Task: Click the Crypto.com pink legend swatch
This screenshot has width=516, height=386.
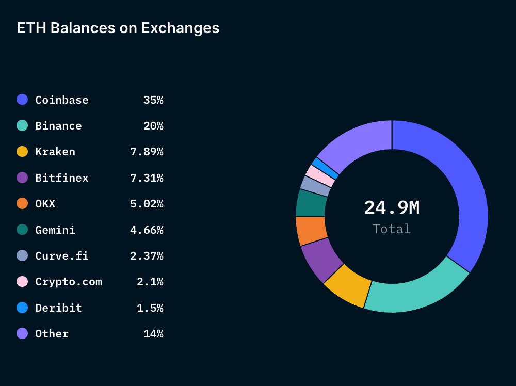Action: tap(22, 281)
